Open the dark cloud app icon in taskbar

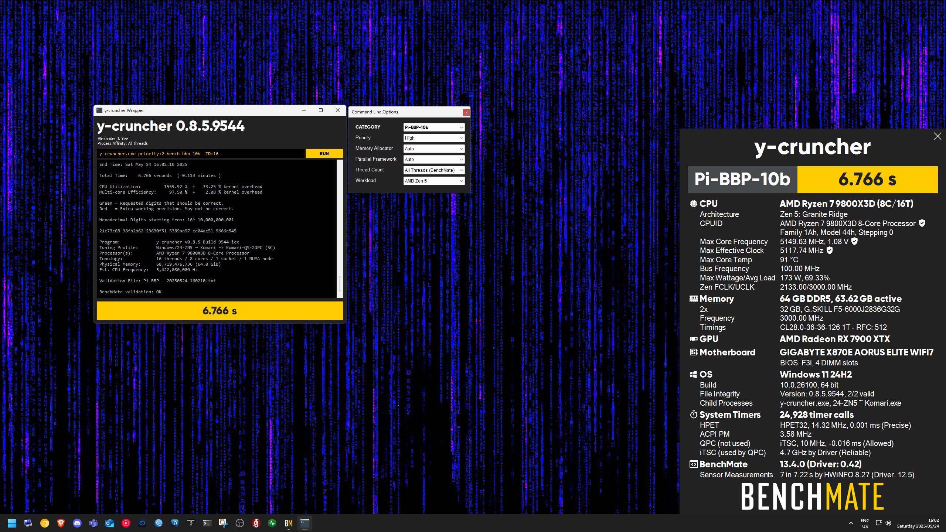pyautogui.click(x=142, y=523)
